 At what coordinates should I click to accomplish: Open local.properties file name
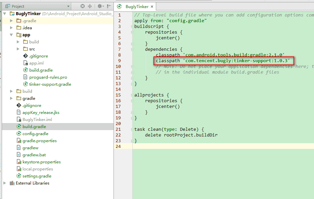[x=38, y=169]
